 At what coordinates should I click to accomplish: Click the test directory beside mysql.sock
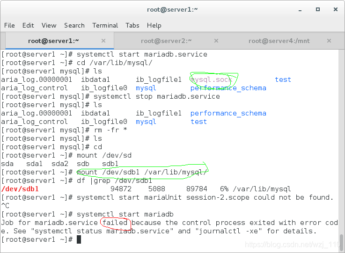[283, 80]
